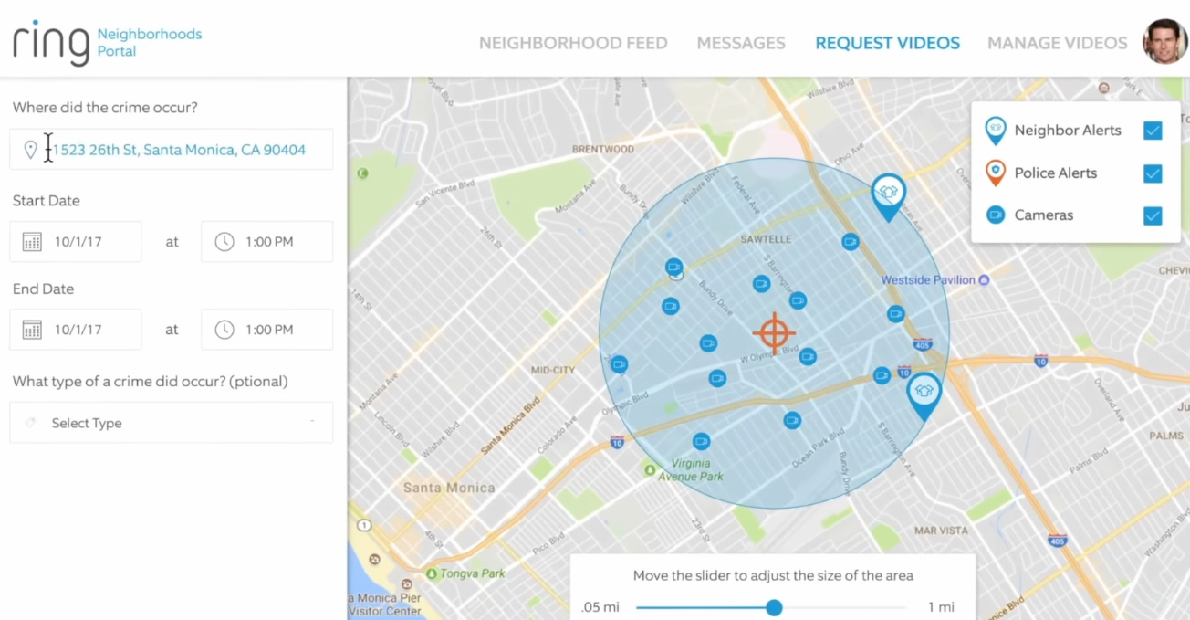
Task: Open the user profile avatar
Action: pyautogui.click(x=1164, y=41)
